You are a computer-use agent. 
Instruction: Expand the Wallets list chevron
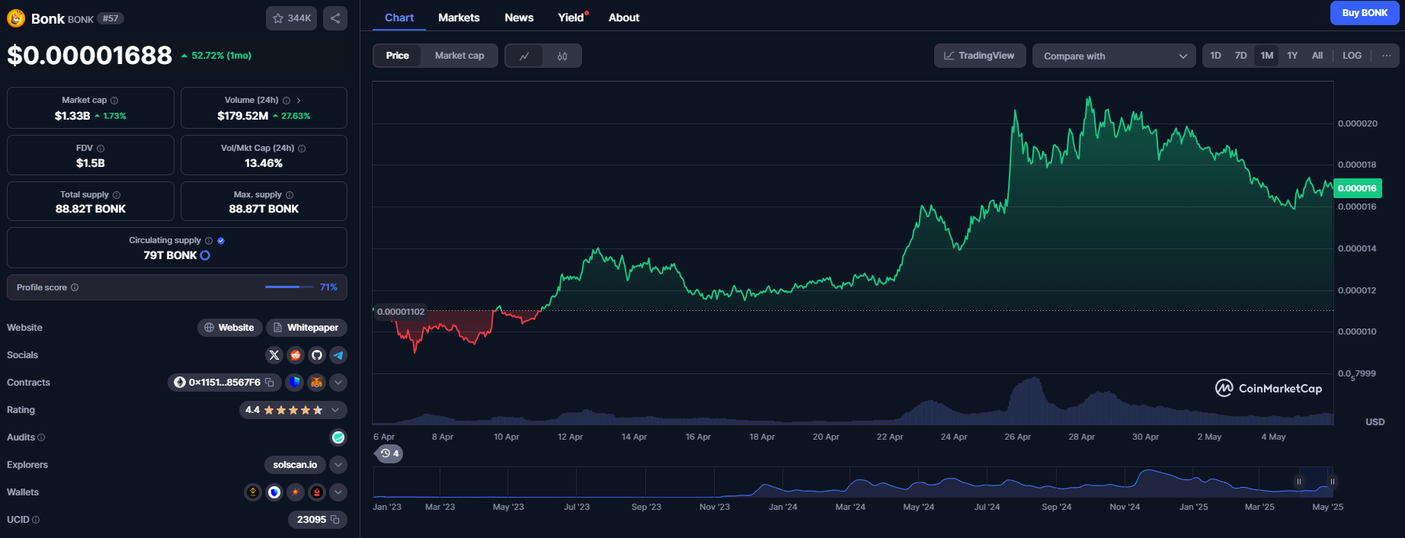tap(338, 492)
